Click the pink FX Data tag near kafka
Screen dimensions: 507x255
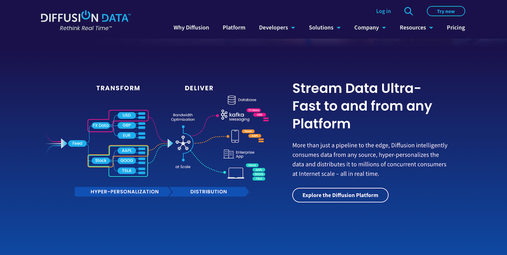pyautogui.click(x=254, y=110)
